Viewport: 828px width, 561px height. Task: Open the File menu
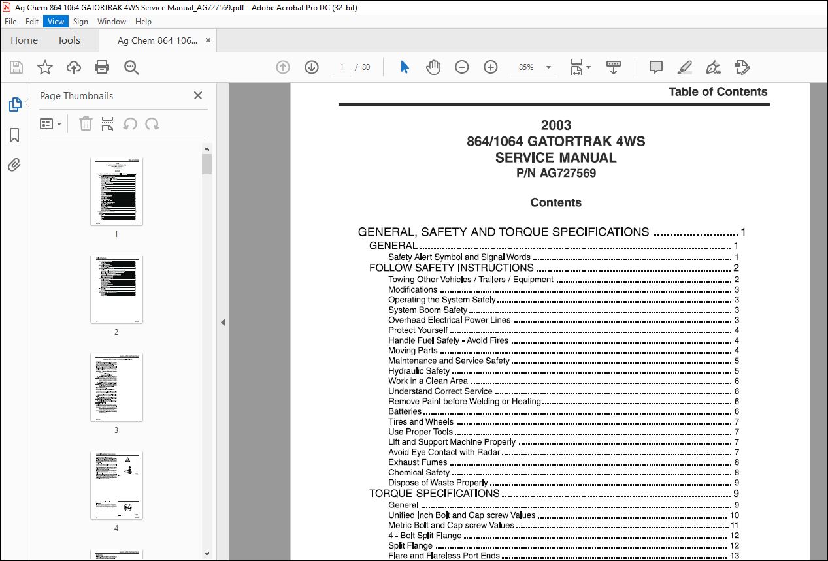click(10, 22)
